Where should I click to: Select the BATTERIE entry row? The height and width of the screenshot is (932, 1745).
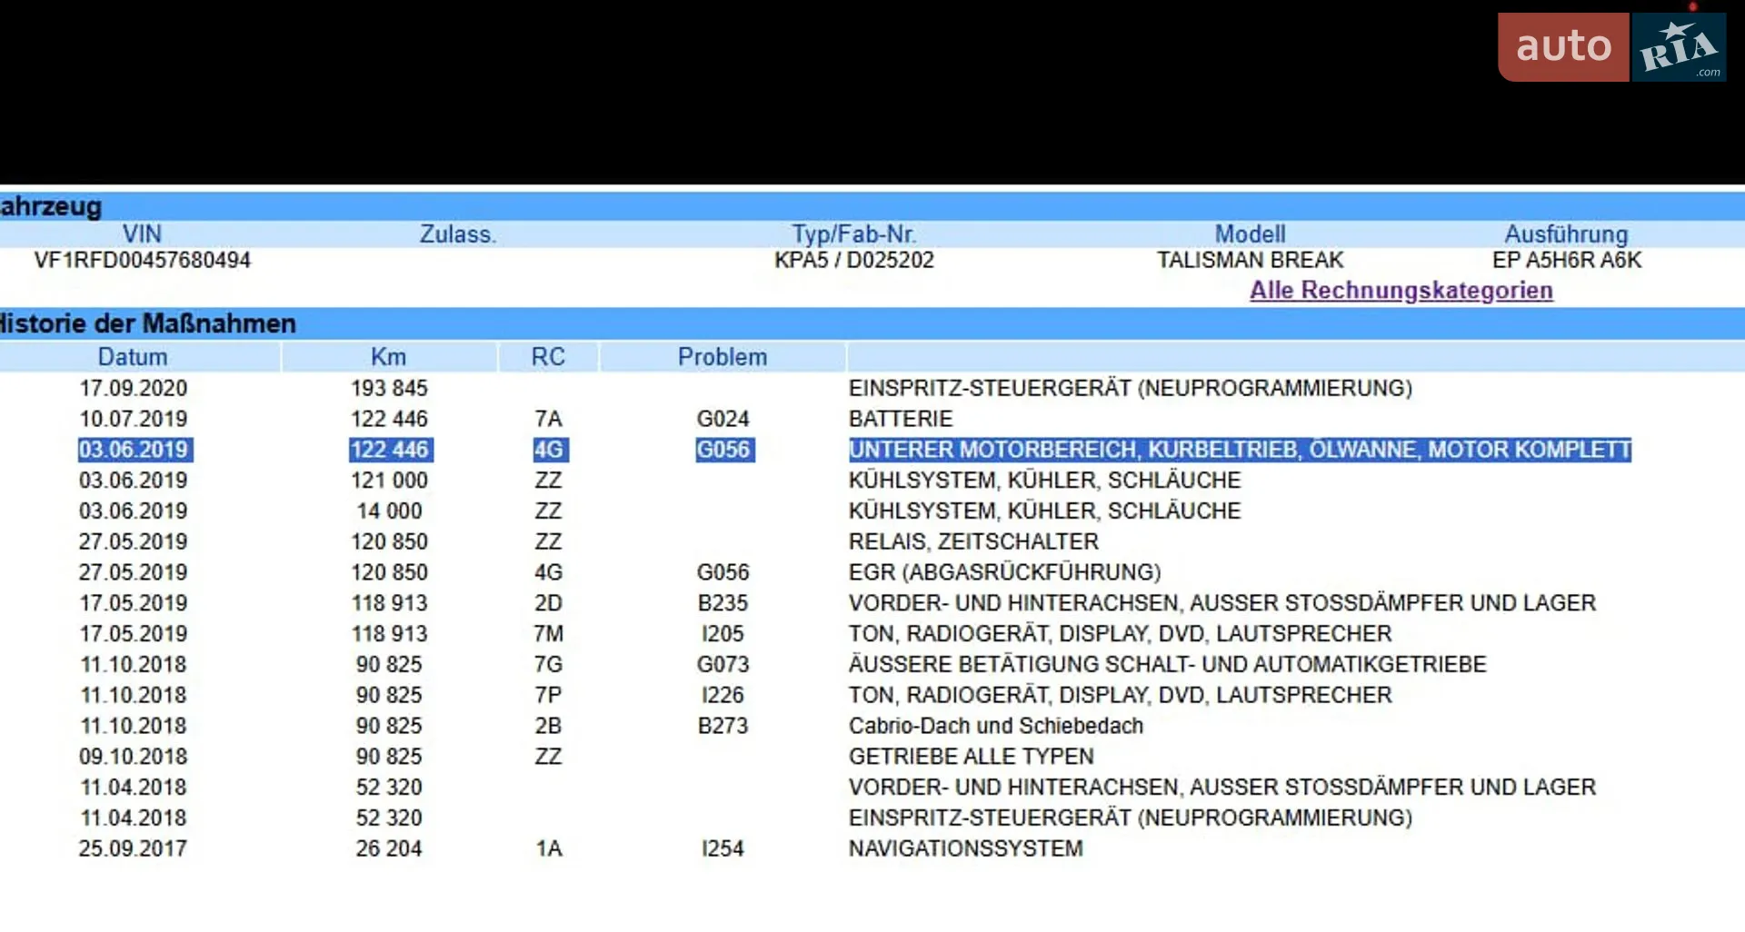(x=901, y=419)
